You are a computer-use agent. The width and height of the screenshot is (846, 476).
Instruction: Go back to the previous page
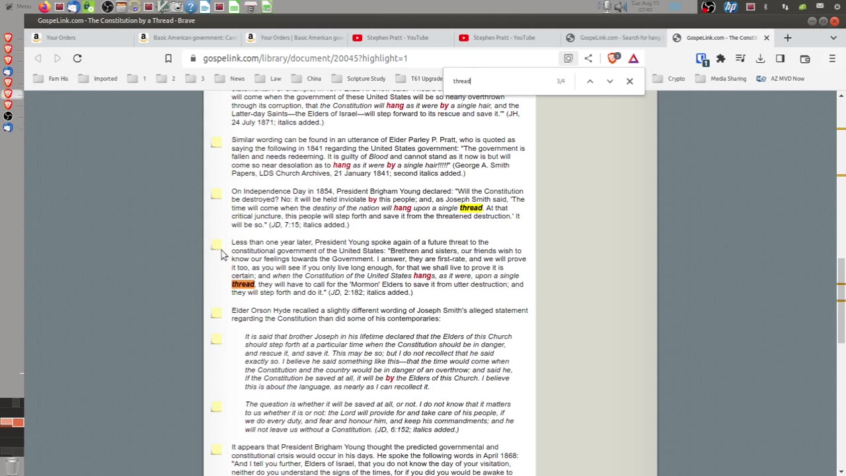coord(38,58)
